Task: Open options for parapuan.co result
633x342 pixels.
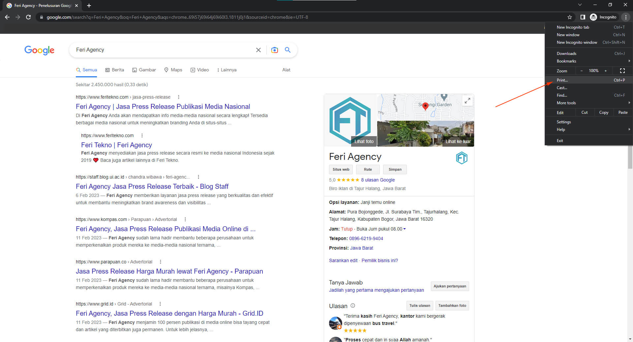Action: pyautogui.click(x=161, y=262)
